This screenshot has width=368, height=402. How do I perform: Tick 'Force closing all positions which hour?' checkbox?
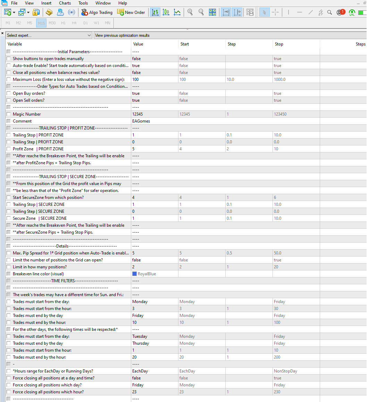click(9, 392)
